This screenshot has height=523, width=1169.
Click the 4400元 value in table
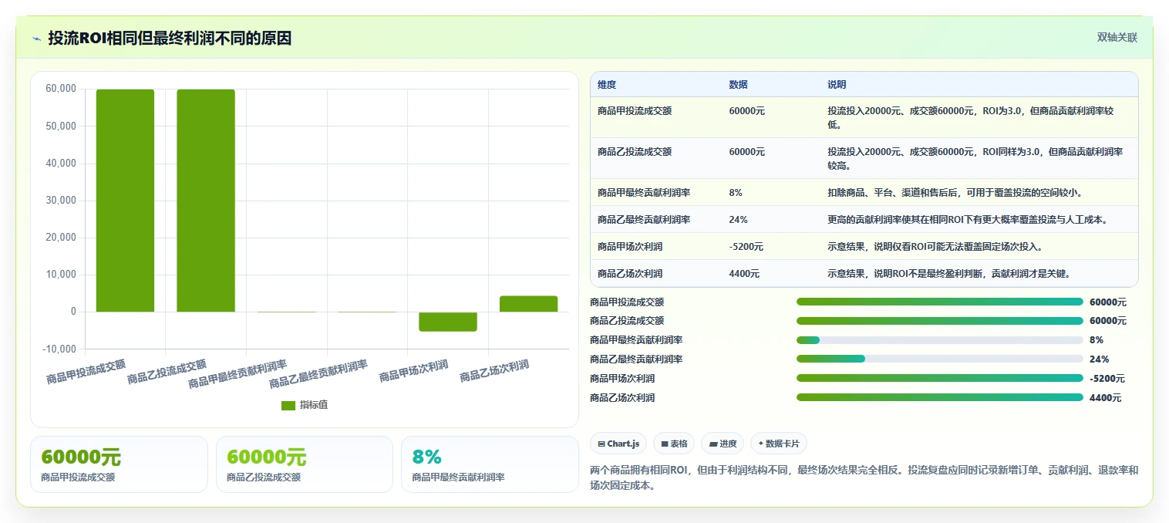click(744, 273)
